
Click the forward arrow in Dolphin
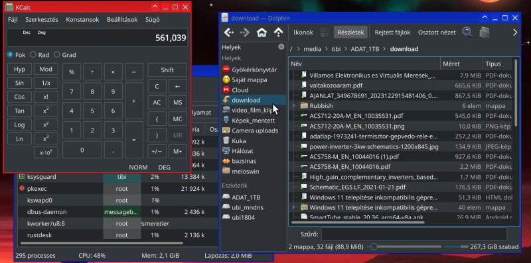pos(245,32)
